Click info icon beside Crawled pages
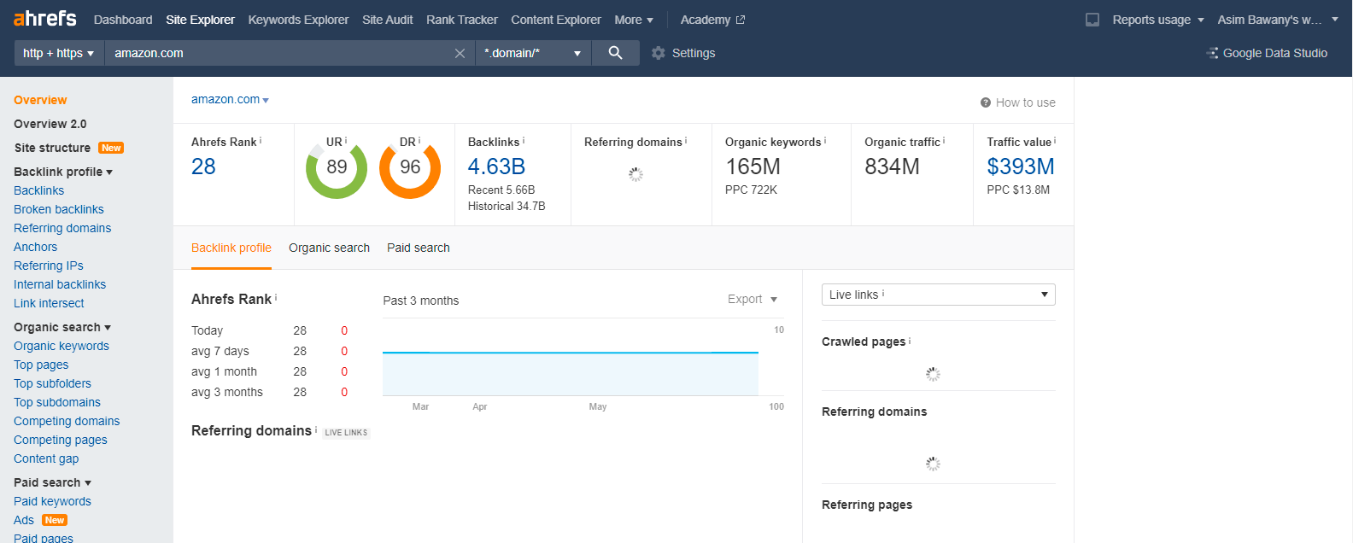 [910, 341]
